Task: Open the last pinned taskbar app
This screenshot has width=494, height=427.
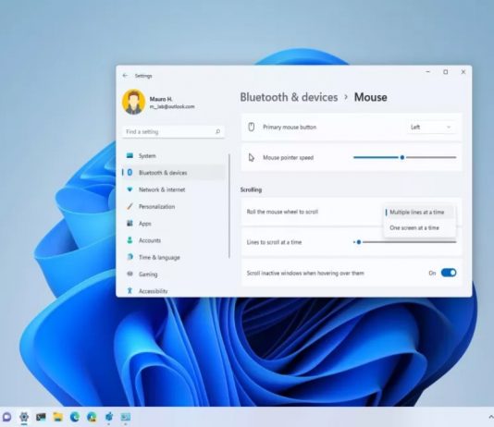Action: coord(126,417)
